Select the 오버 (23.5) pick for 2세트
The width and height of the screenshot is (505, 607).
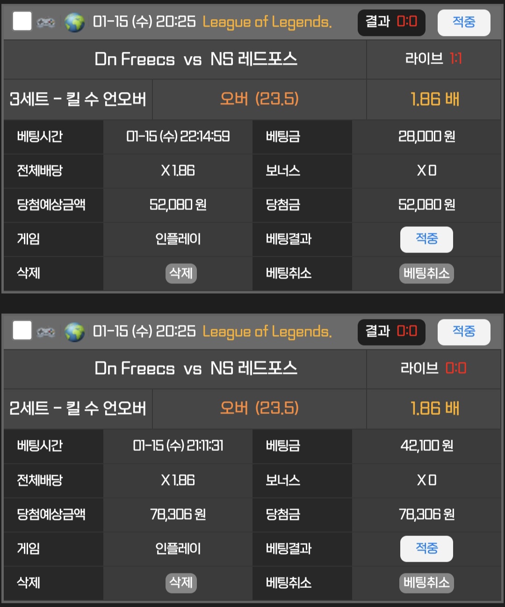coord(259,408)
